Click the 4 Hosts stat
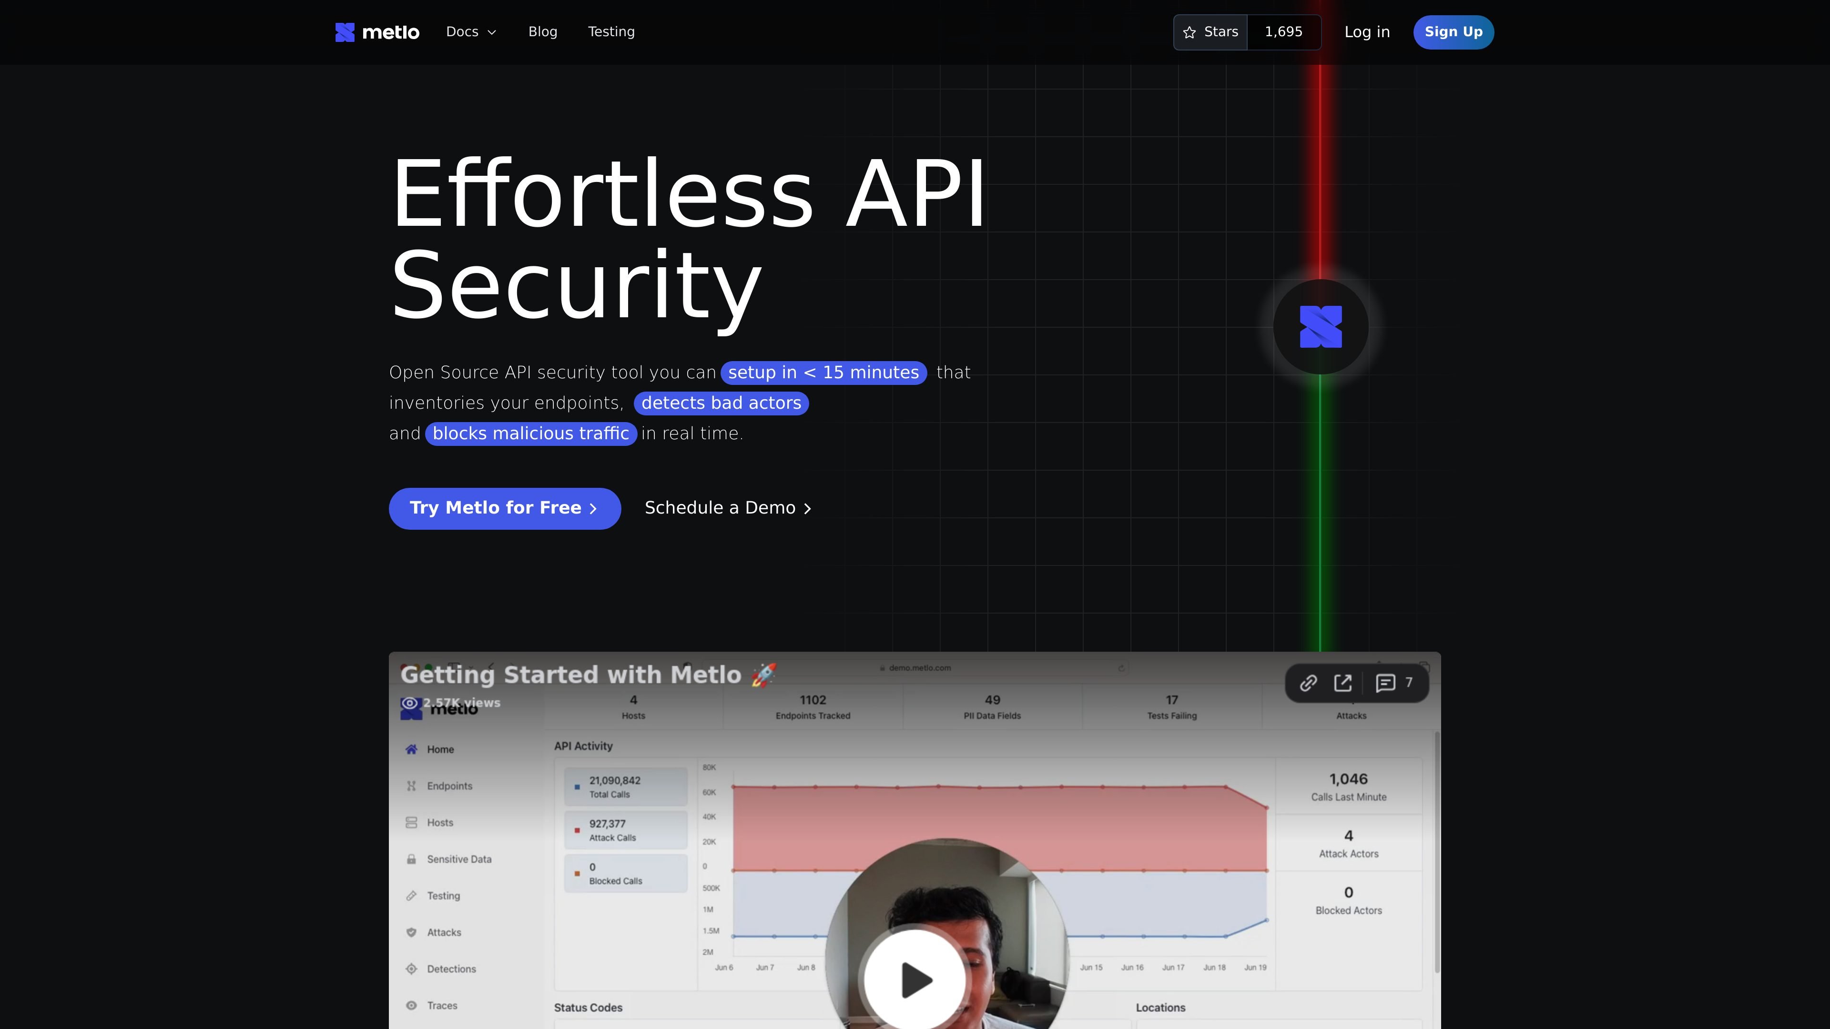This screenshot has width=1830, height=1029. click(634, 706)
